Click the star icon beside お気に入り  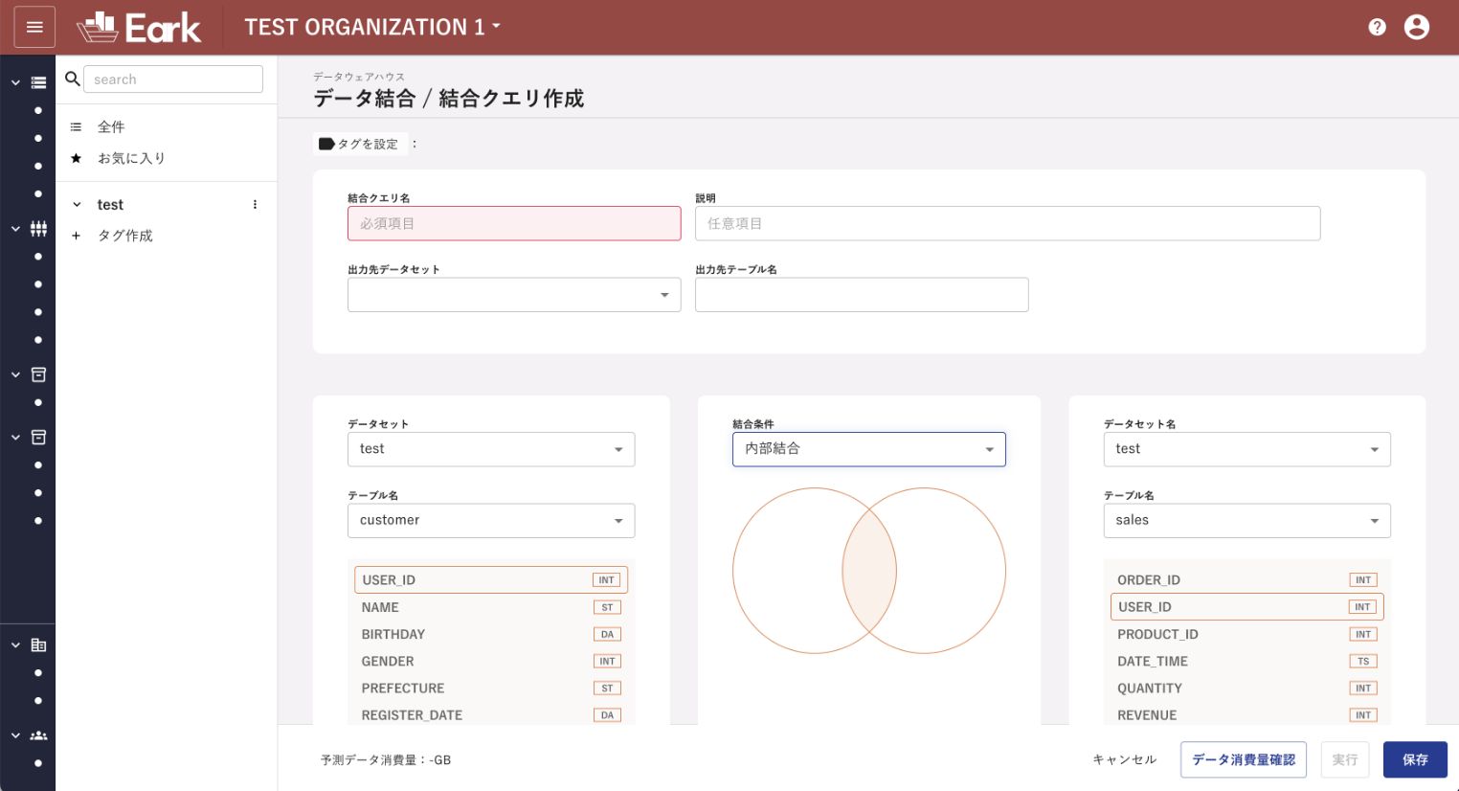click(x=76, y=158)
